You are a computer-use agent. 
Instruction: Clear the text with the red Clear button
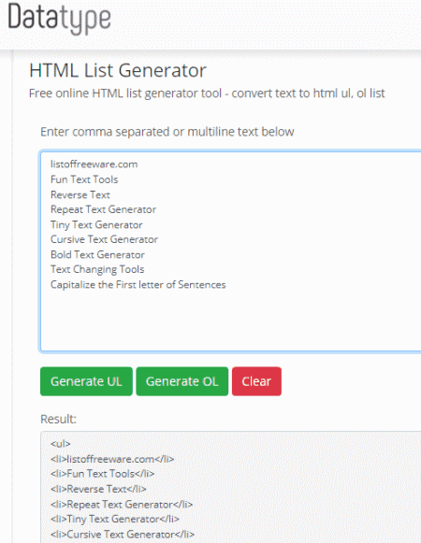pos(256,381)
